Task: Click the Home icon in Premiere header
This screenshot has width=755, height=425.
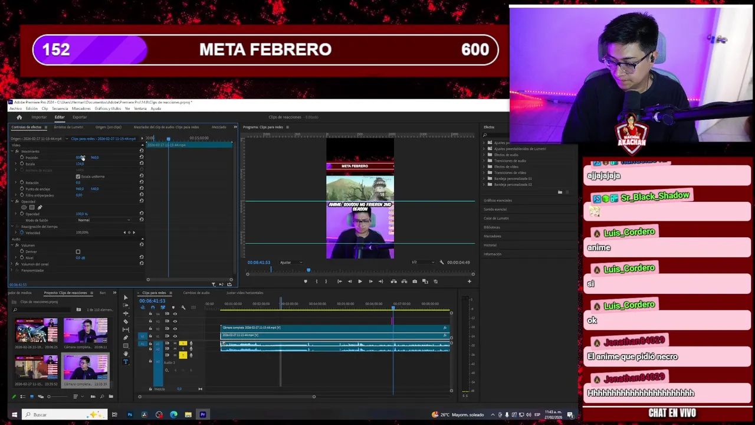Action: point(19,117)
